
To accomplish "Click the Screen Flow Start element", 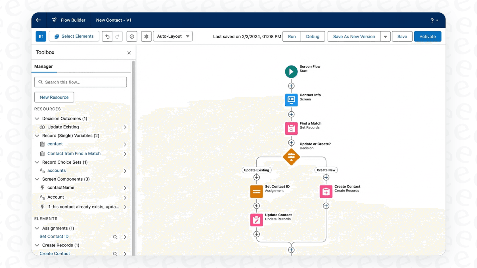I will point(291,71).
